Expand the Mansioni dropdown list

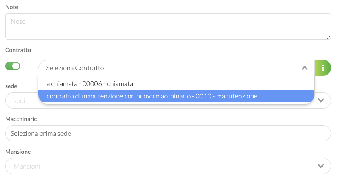coord(168,166)
